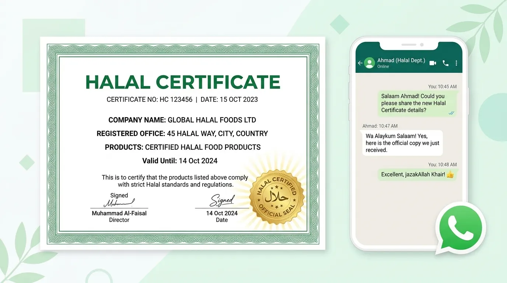The width and height of the screenshot is (507, 283).
Task: Click the green WhatsApp logo badge
Action: click(x=461, y=228)
